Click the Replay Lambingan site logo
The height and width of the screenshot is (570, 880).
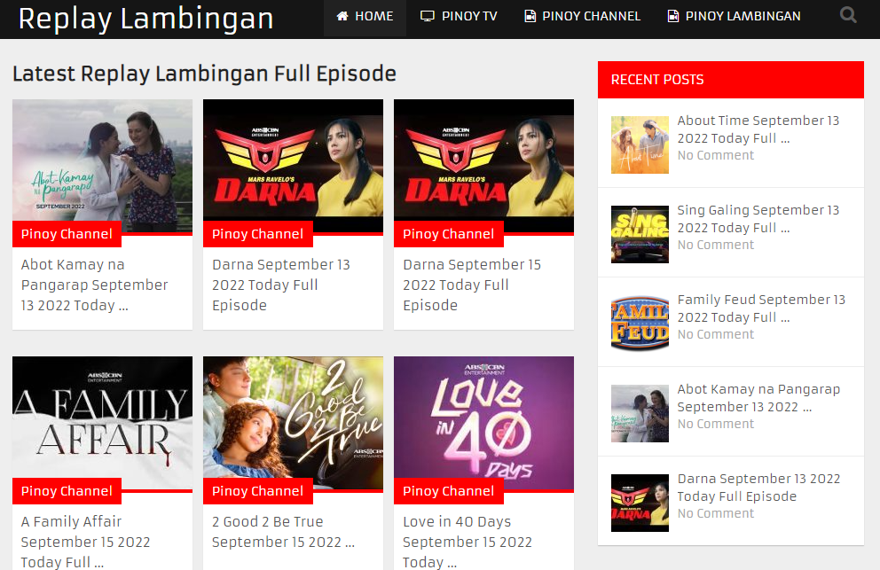click(147, 19)
